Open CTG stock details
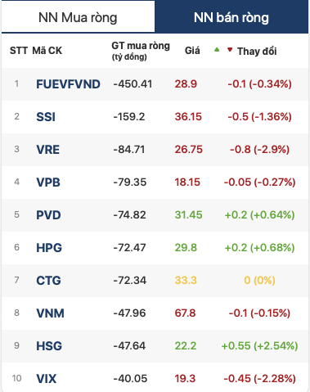Image resolution: width=310 pixels, height=392 pixels. (48, 281)
